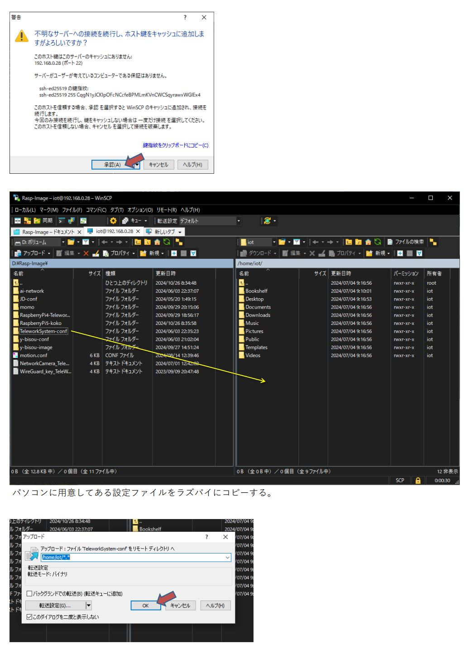469x653 pixels.
Task: Refresh the local panel file list
Action: (x=167, y=242)
